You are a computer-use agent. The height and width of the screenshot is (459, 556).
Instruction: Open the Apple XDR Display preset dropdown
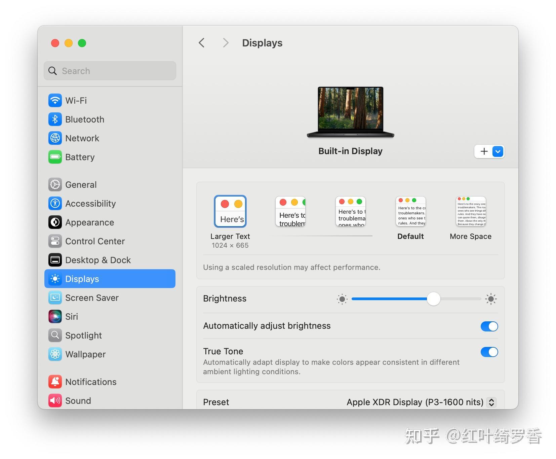pos(491,402)
